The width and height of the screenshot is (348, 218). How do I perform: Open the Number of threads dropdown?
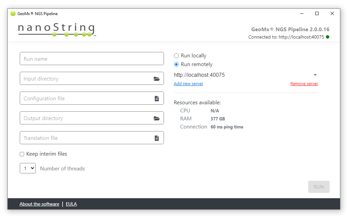tap(28, 168)
